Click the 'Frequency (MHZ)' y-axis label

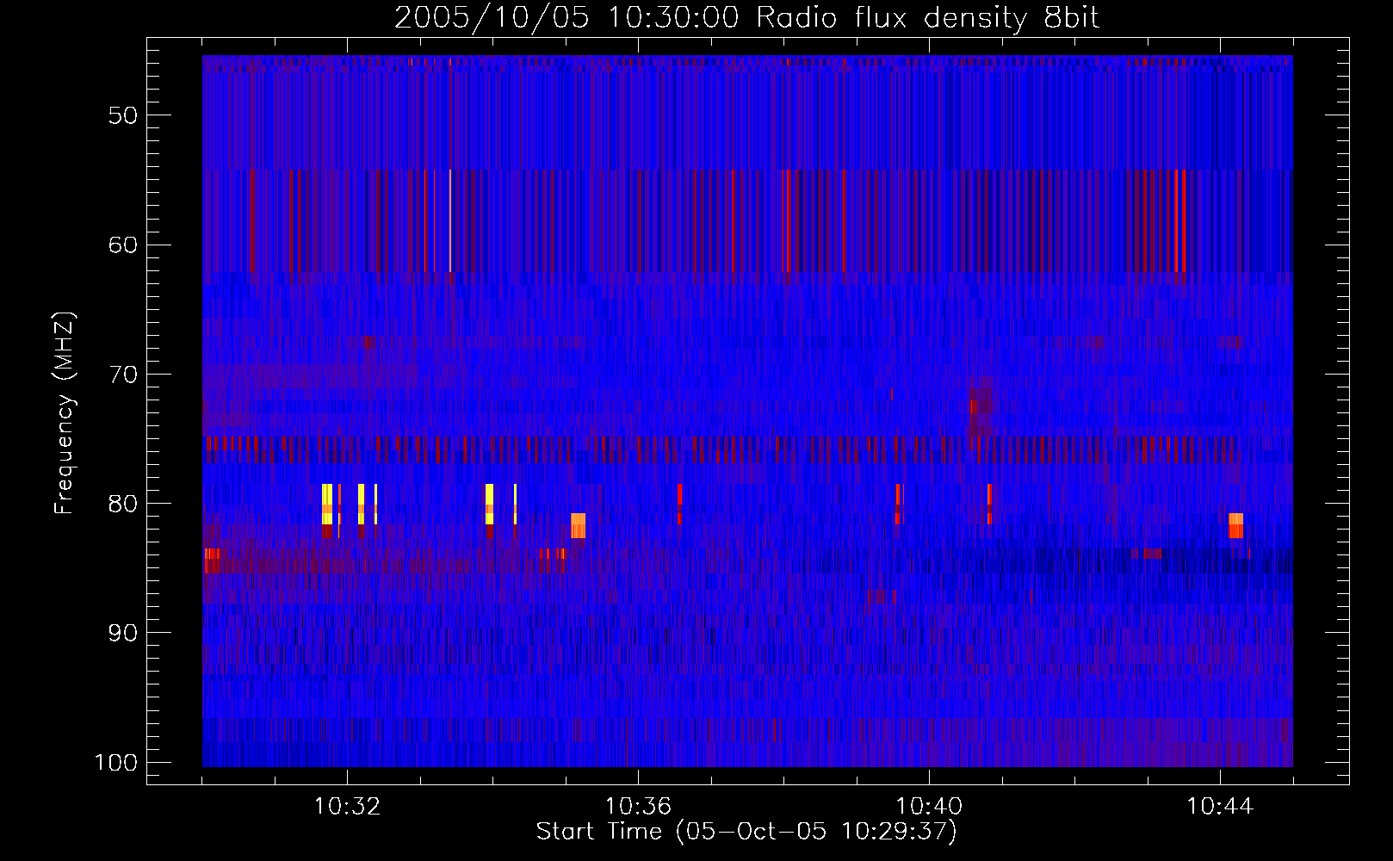pos(65,413)
